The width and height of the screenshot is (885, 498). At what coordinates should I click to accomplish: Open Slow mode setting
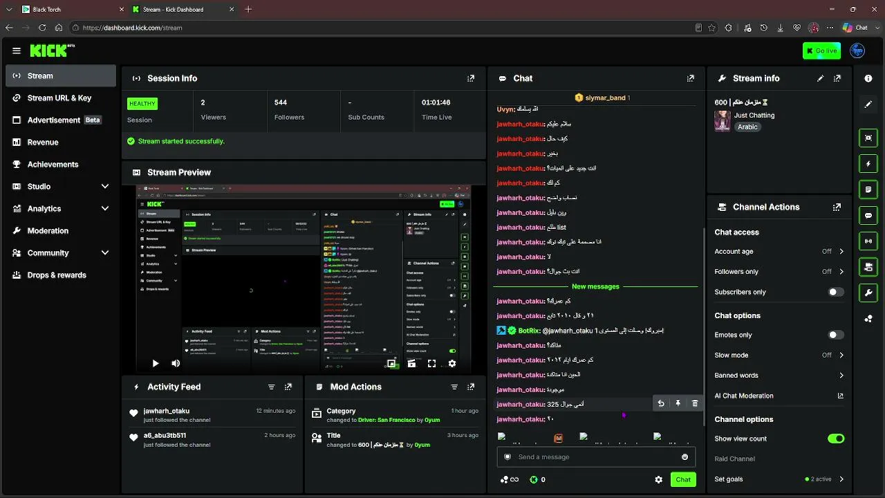(779, 356)
